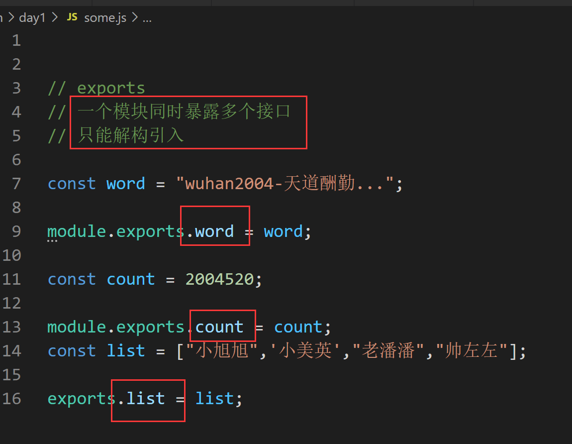Screen dimensions: 572x444
Task: Open the breadcrumb ellipsis symbol menu
Action: 147,18
